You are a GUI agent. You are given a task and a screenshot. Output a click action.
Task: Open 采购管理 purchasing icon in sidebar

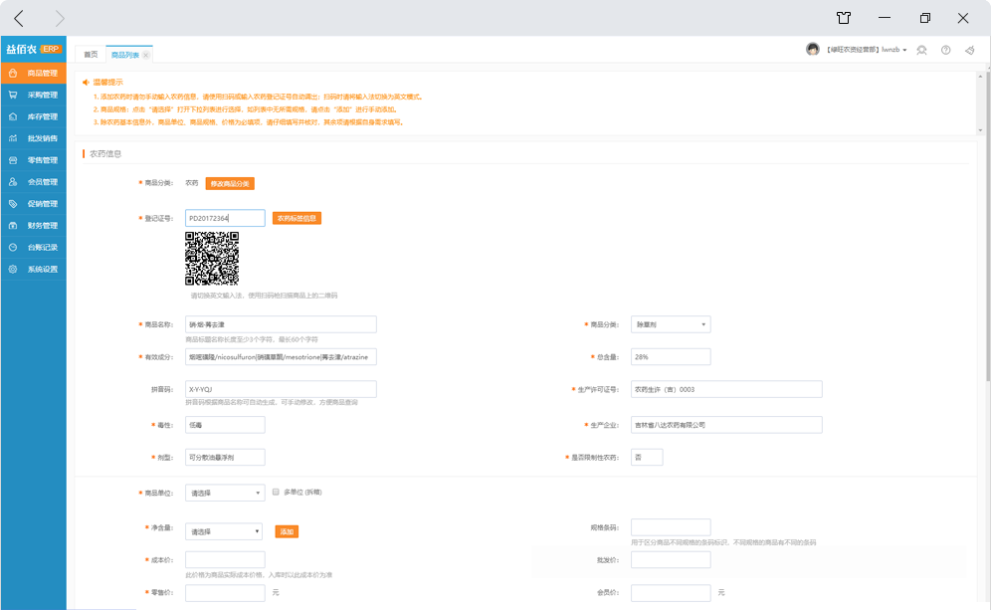click(13, 95)
